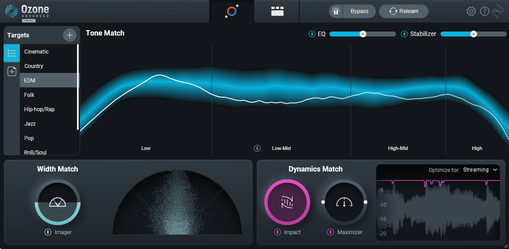Solo the Low-Mid band S button

pyautogui.click(x=257, y=148)
